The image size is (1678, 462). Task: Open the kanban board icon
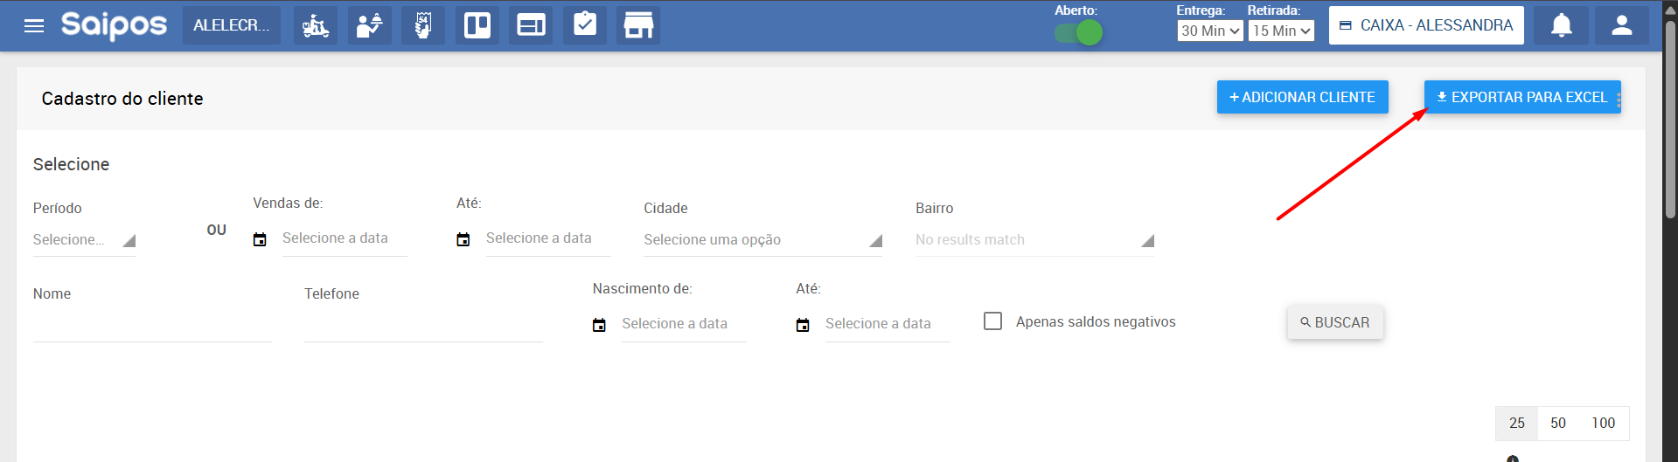[x=477, y=26]
